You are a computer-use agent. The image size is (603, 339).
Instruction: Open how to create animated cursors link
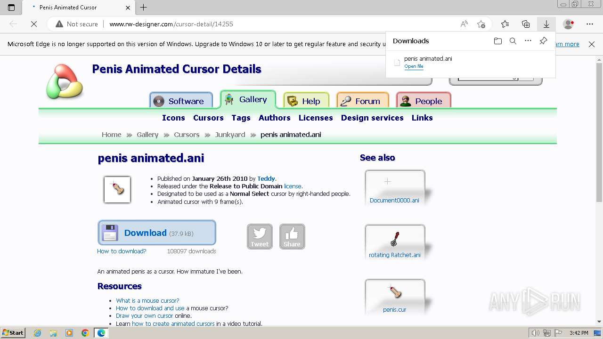click(173, 323)
